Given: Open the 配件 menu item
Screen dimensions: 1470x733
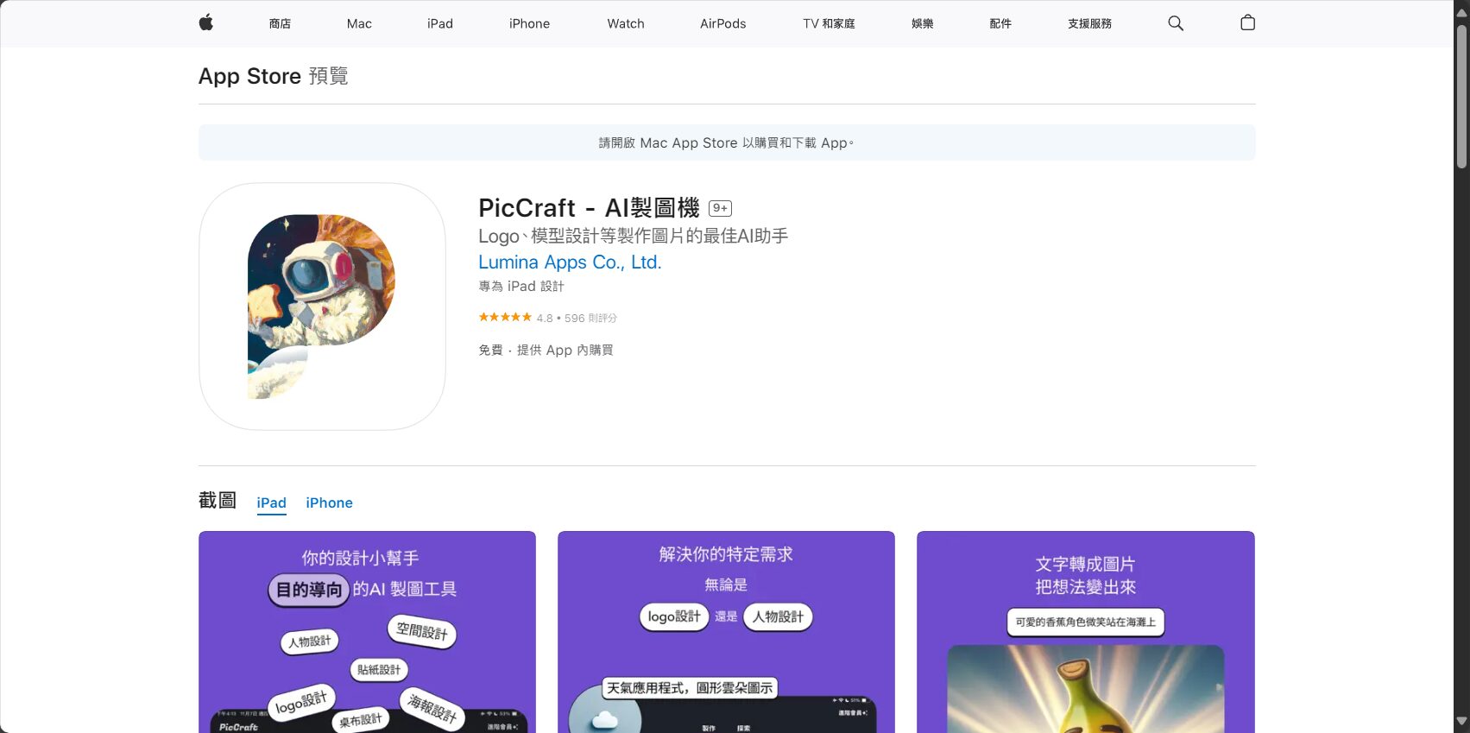Looking at the screenshot, I should 1000,23.
